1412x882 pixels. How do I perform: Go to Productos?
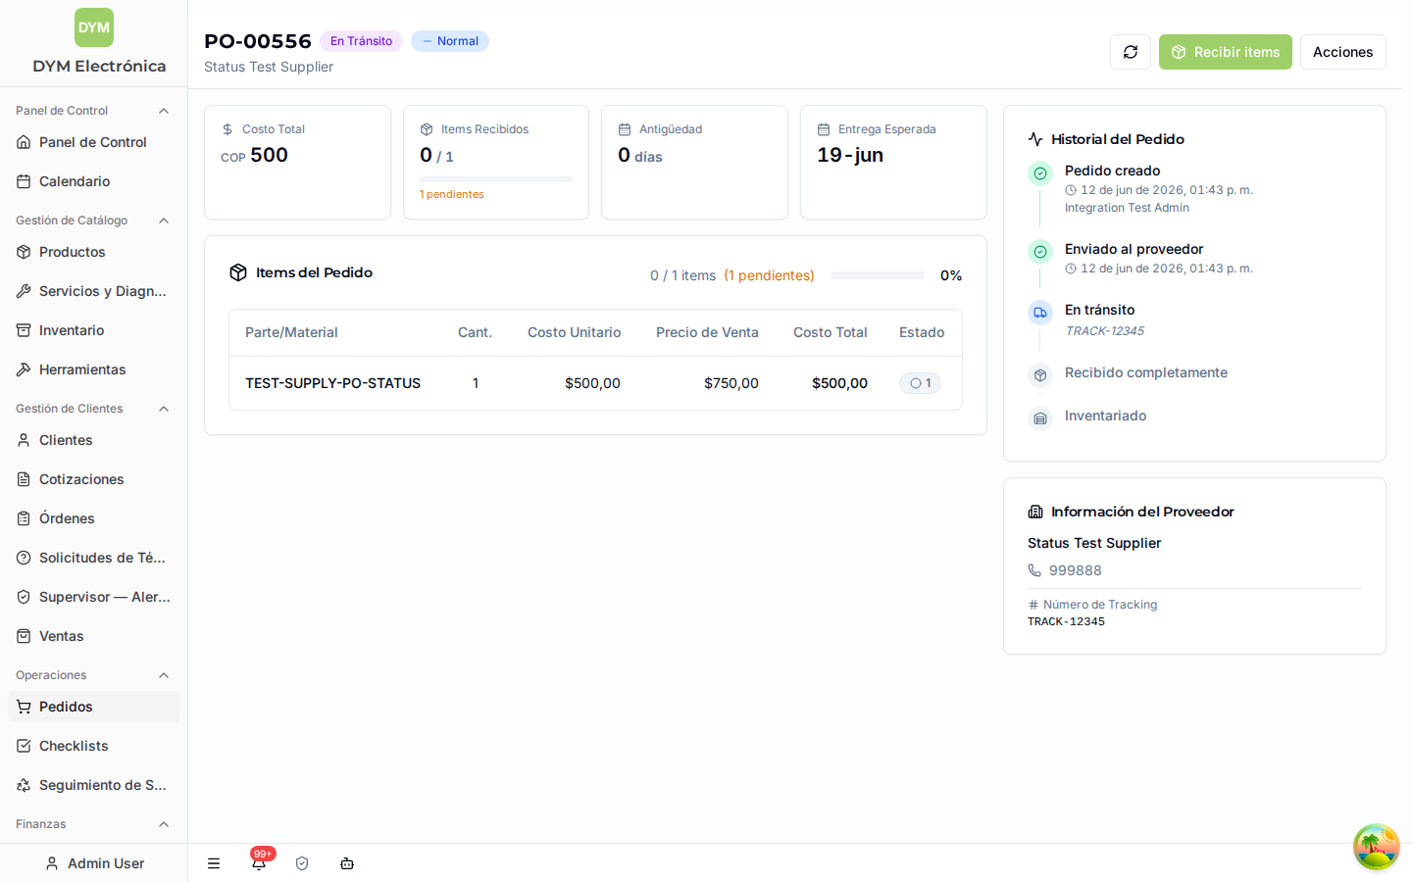[x=93, y=252]
